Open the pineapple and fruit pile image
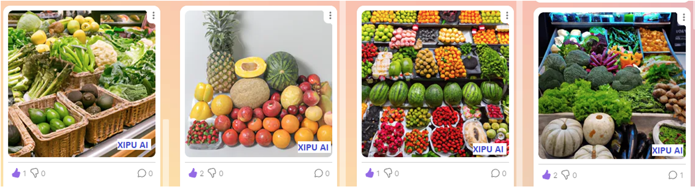 click(258, 84)
